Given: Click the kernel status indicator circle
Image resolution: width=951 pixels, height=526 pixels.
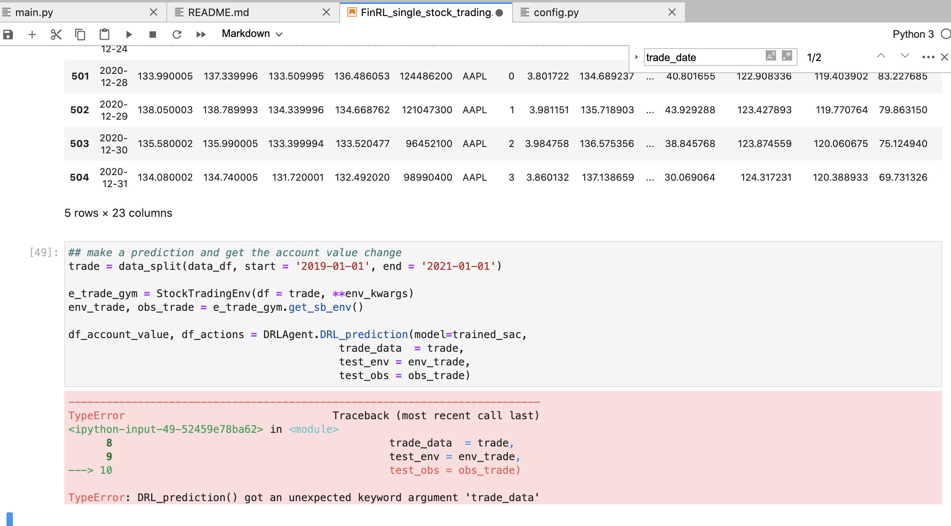Looking at the screenshot, I should tap(945, 34).
